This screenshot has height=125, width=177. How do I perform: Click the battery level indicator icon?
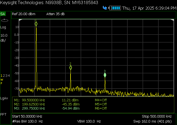coord(114,8)
